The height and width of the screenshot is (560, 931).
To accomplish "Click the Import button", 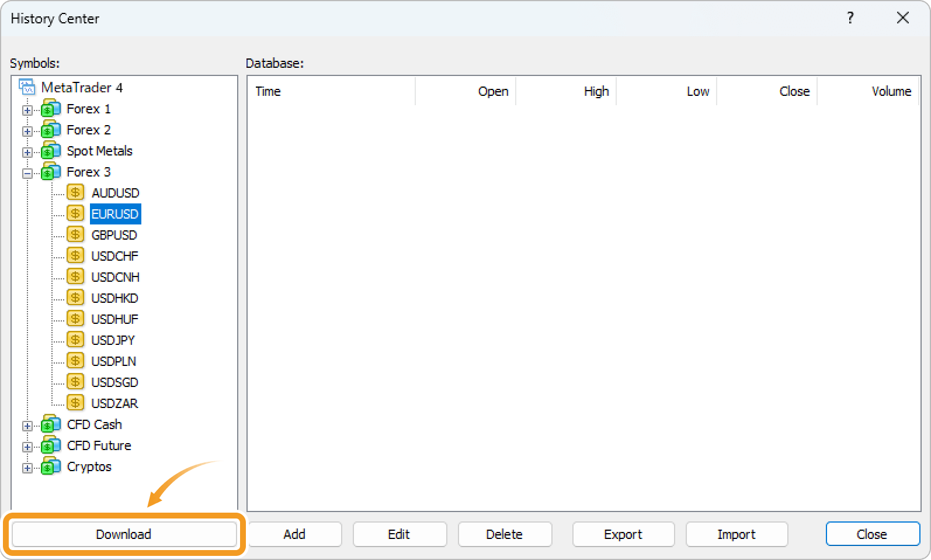I will 737,534.
